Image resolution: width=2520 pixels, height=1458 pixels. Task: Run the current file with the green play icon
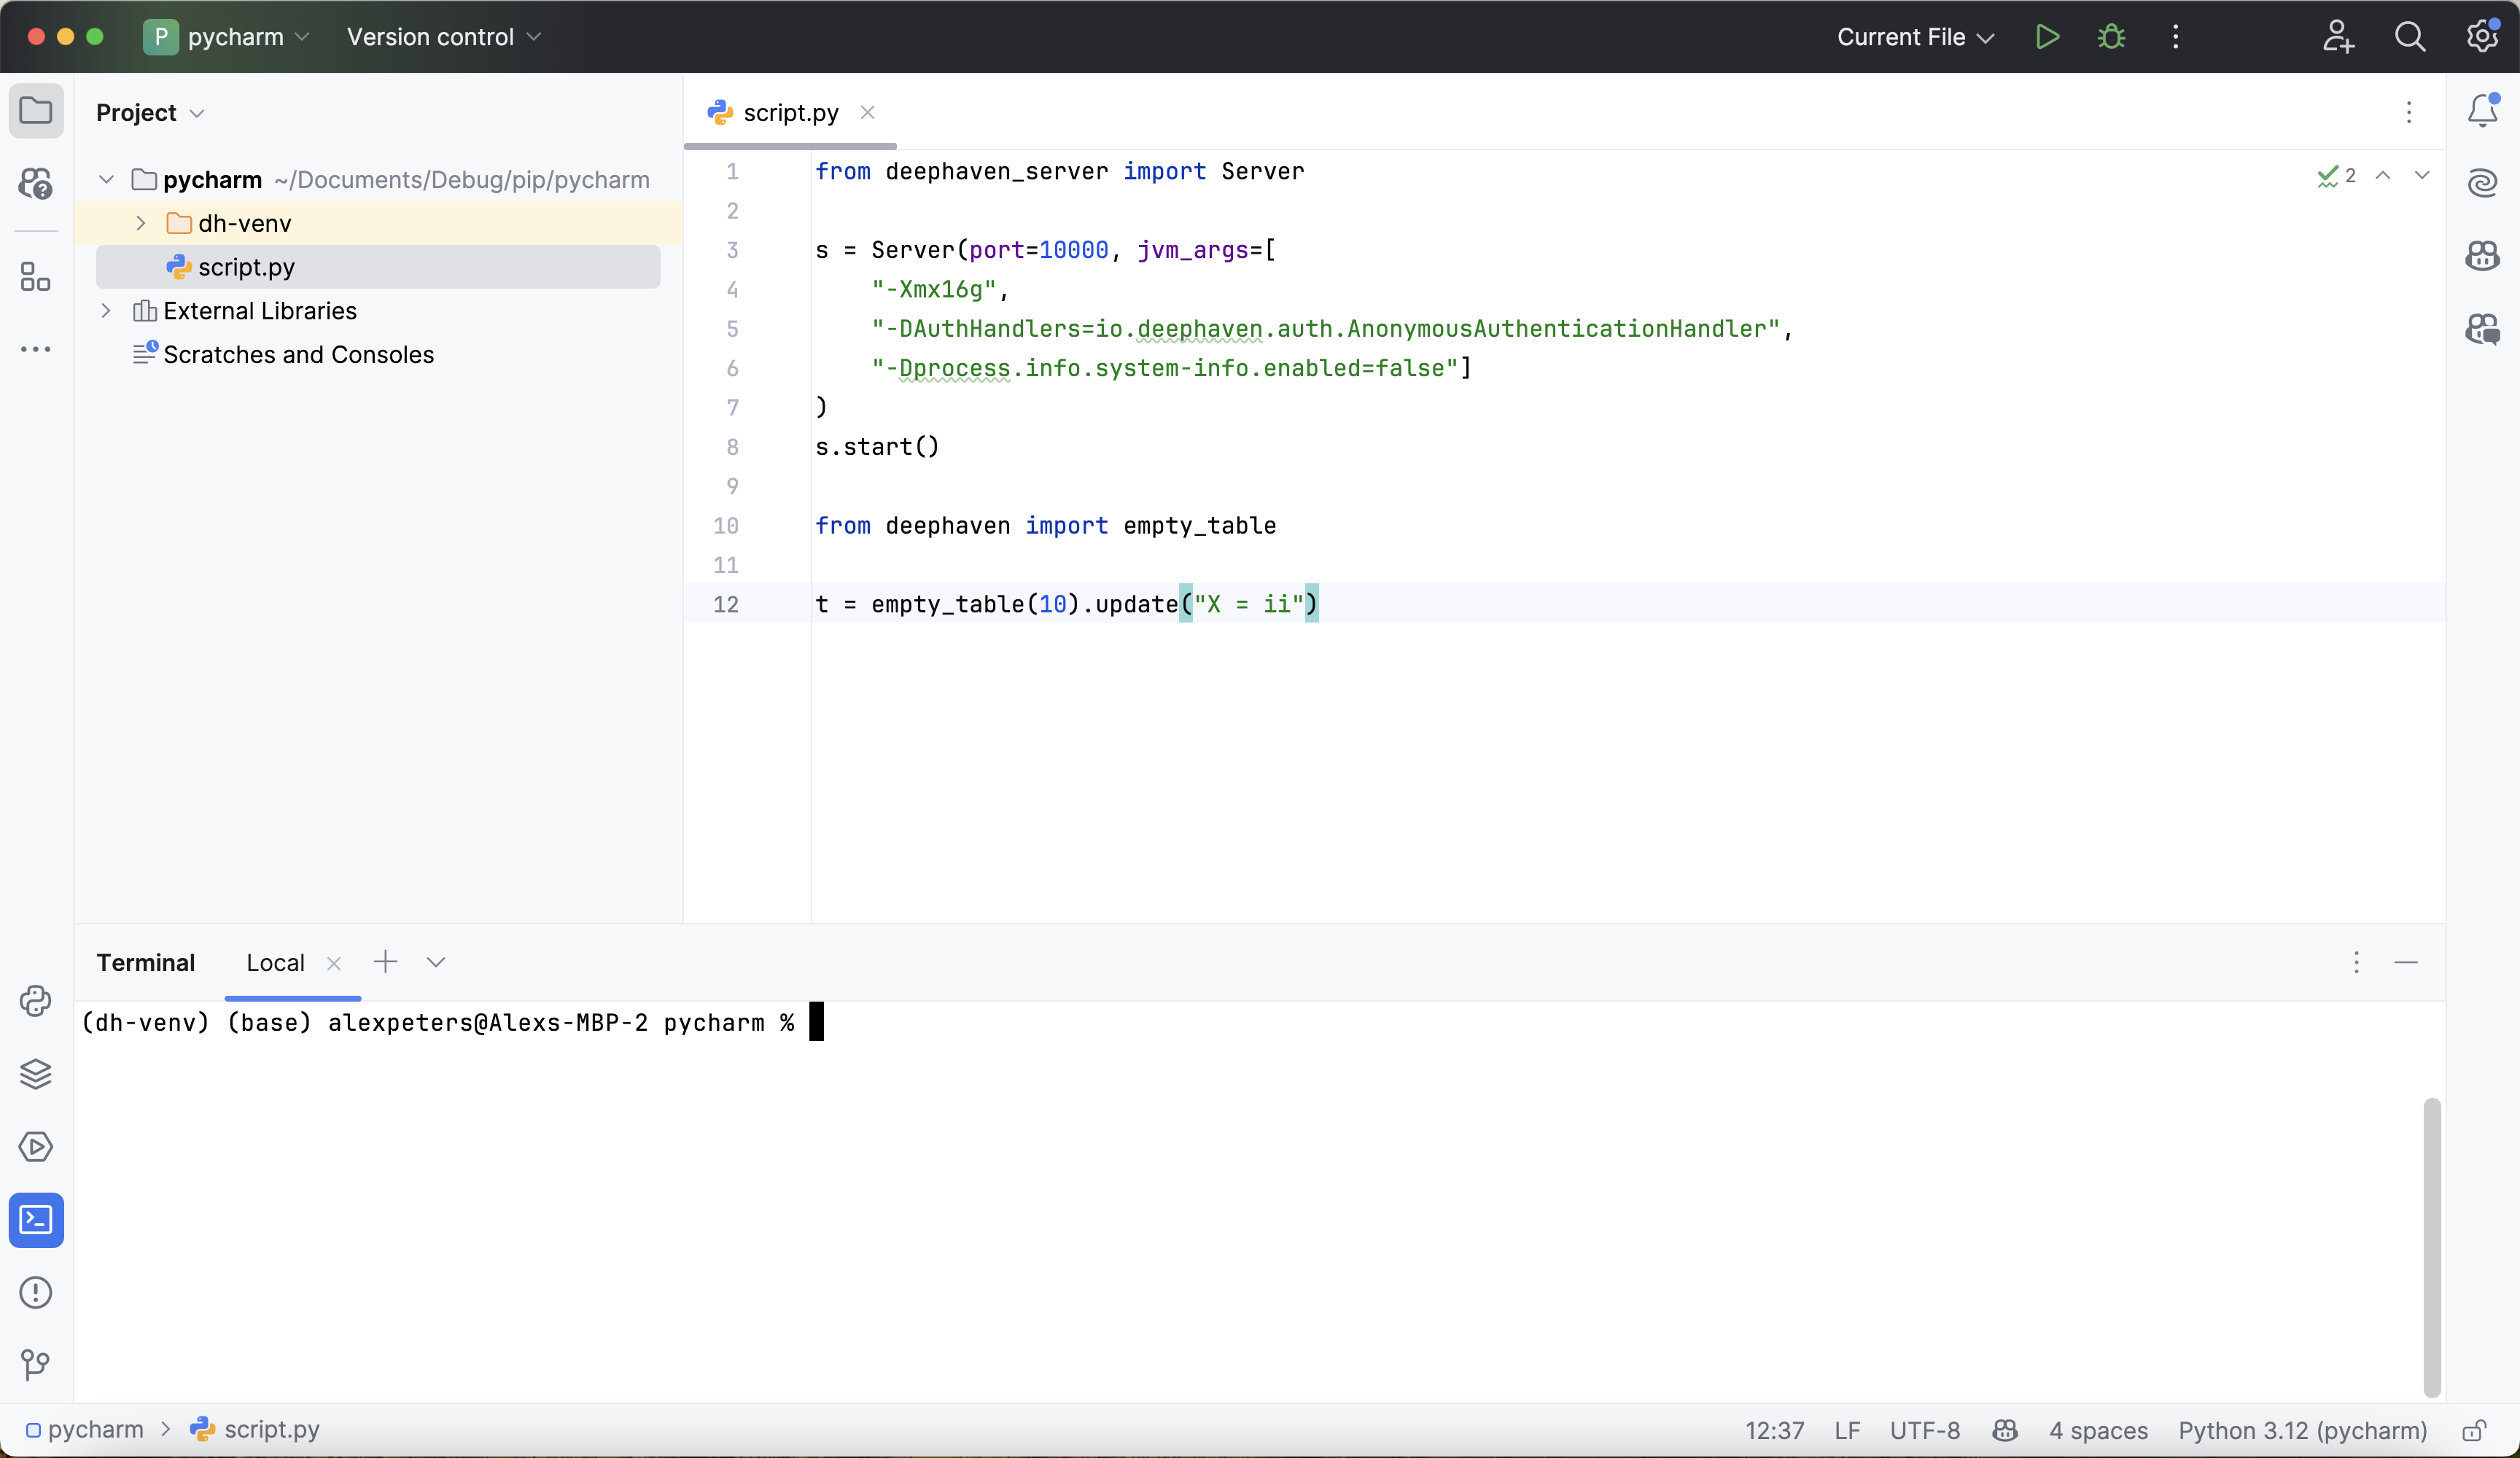tap(2047, 37)
